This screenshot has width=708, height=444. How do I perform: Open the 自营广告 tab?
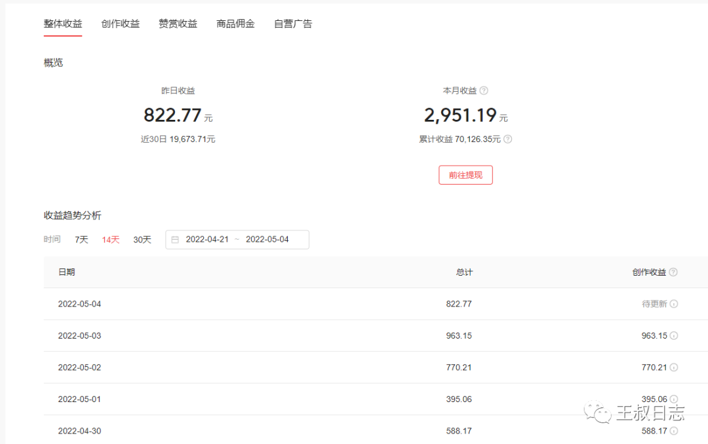(293, 24)
